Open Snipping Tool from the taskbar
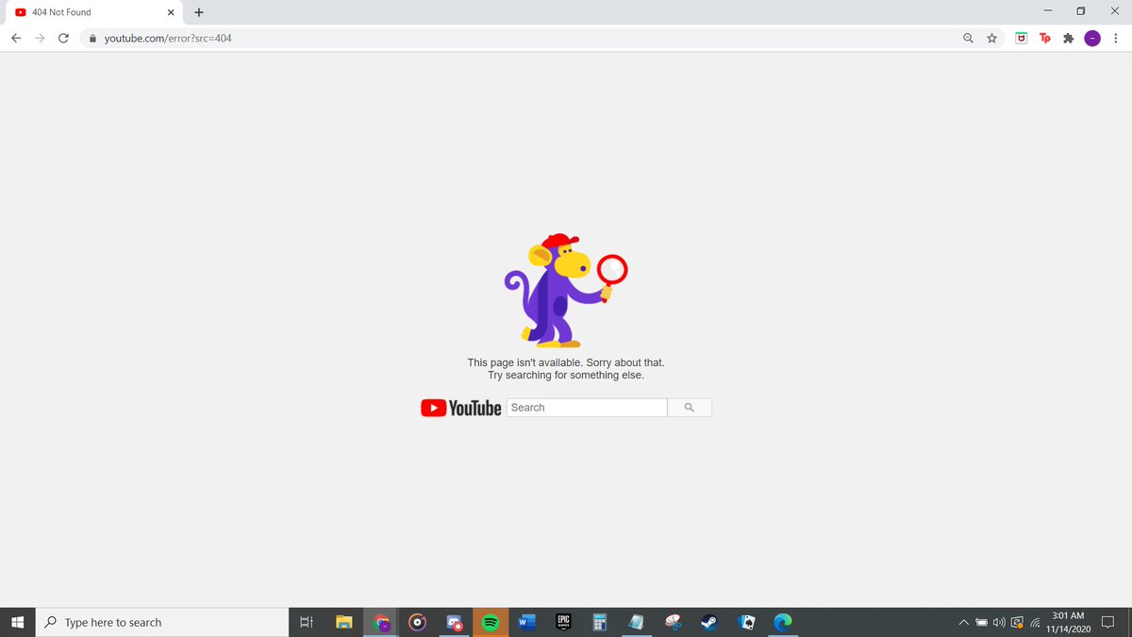The image size is (1132, 637). [673, 622]
